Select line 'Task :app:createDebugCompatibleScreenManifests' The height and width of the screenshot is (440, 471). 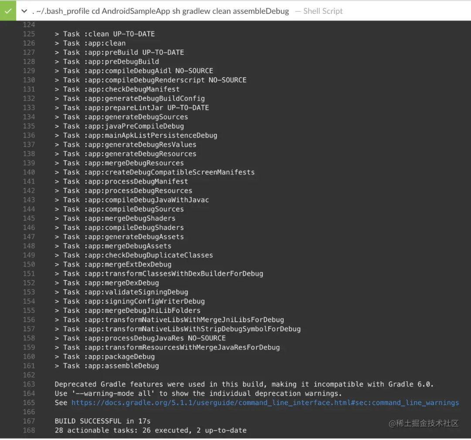click(155, 172)
